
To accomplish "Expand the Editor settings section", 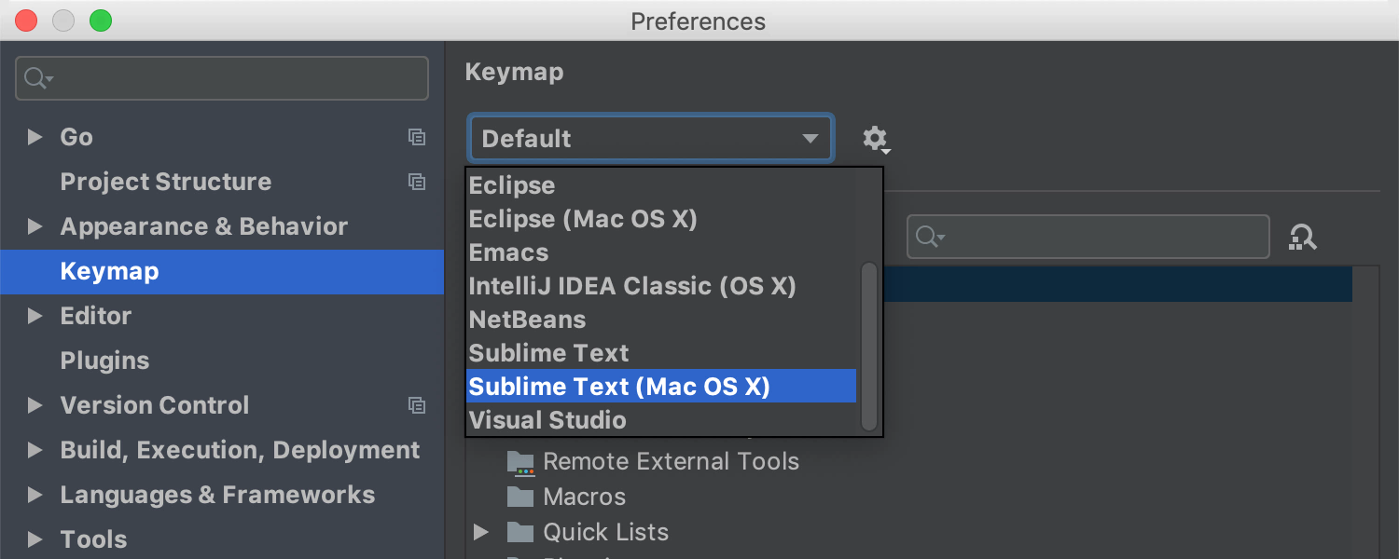I will pos(35,316).
